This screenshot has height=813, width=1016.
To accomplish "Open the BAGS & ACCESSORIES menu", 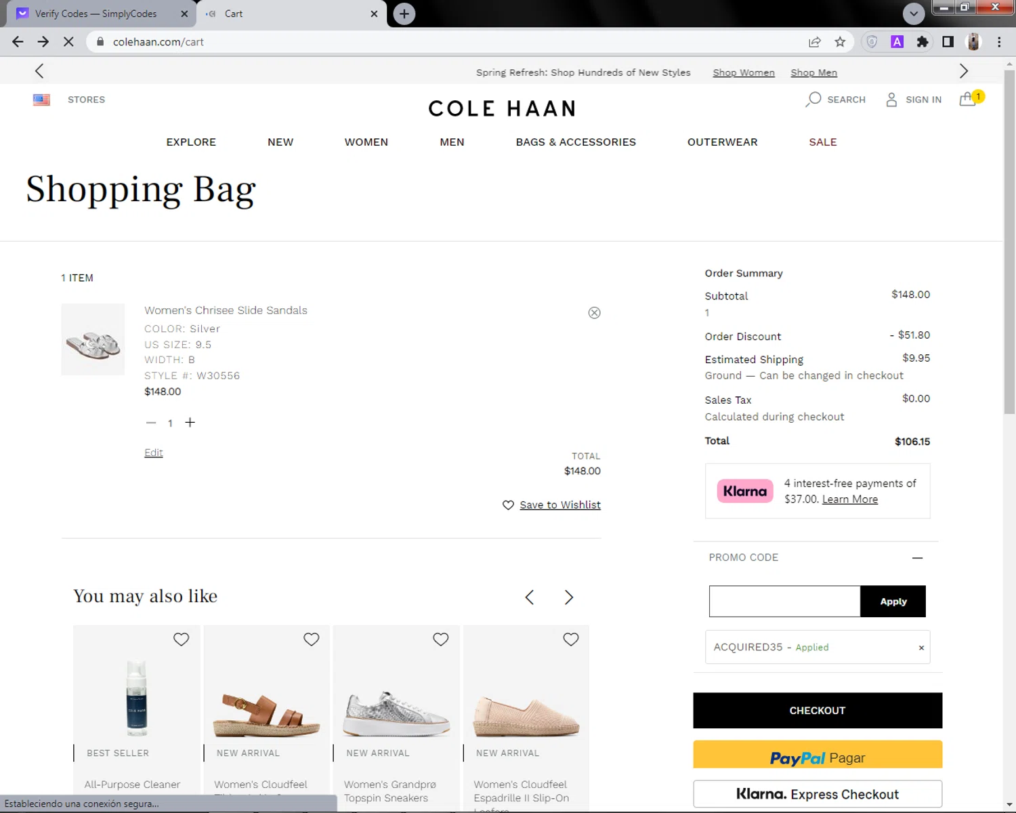I will point(576,142).
